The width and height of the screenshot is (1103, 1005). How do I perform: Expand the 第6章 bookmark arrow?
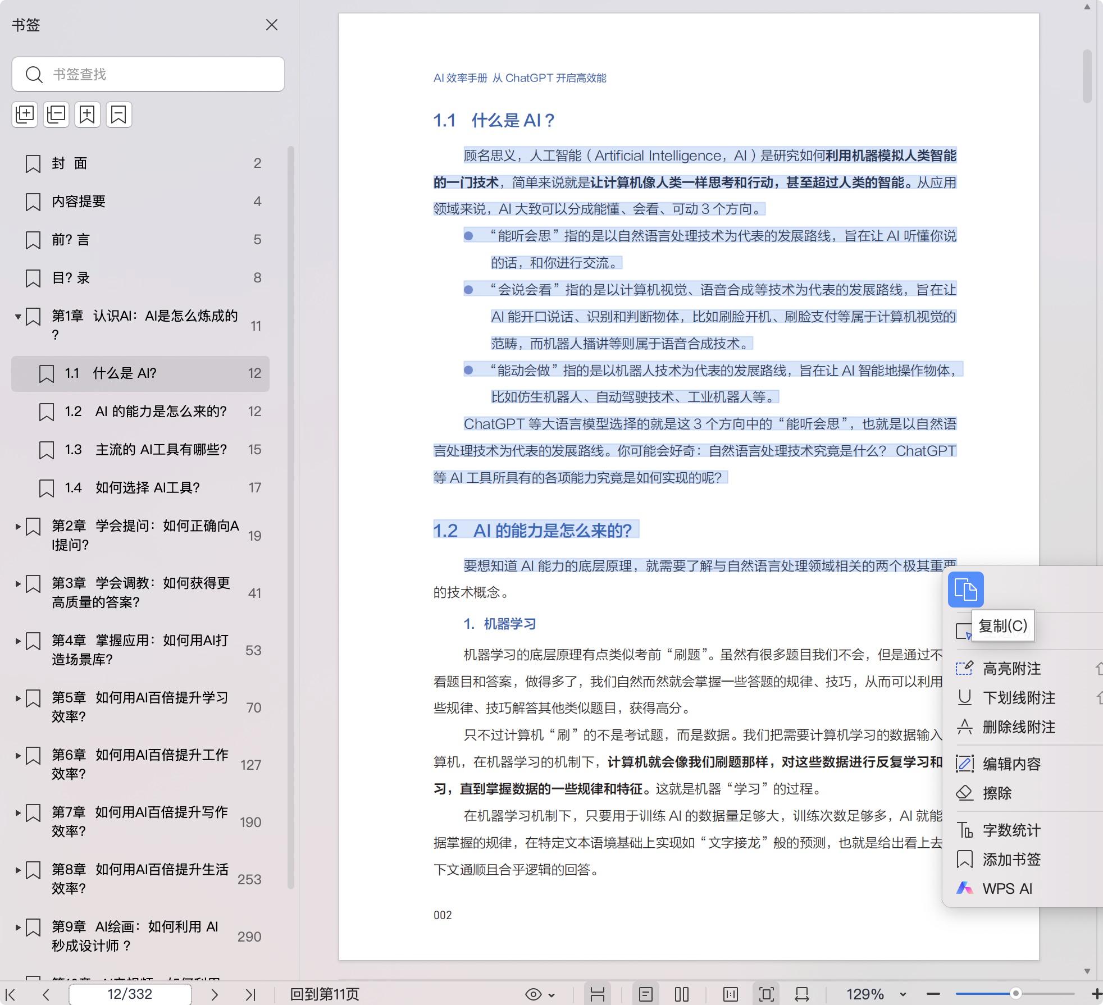click(18, 756)
